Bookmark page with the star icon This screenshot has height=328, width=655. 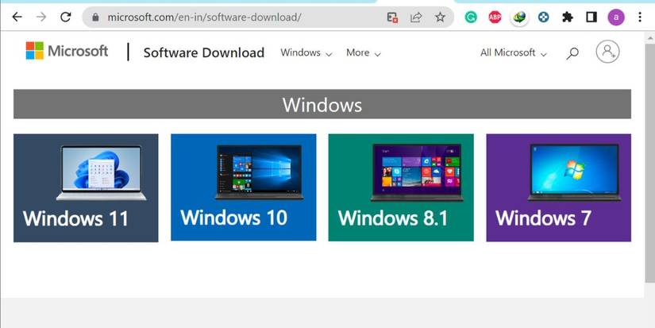440,17
